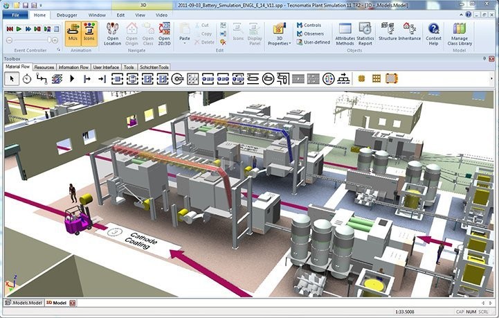Click the Context Help icon
Screen dimensions: 499x318
coord(434,34)
